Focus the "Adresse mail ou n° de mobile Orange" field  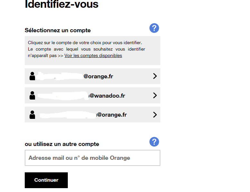point(92,158)
